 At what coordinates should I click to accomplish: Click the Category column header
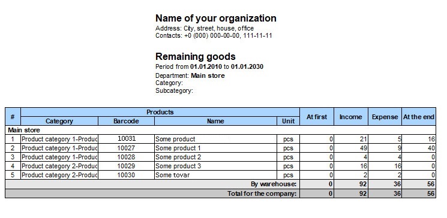[59, 121]
